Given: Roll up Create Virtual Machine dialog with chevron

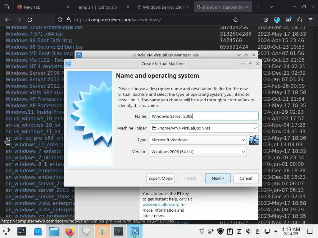Looking at the screenshot, I should pyautogui.click(x=243, y=64).
